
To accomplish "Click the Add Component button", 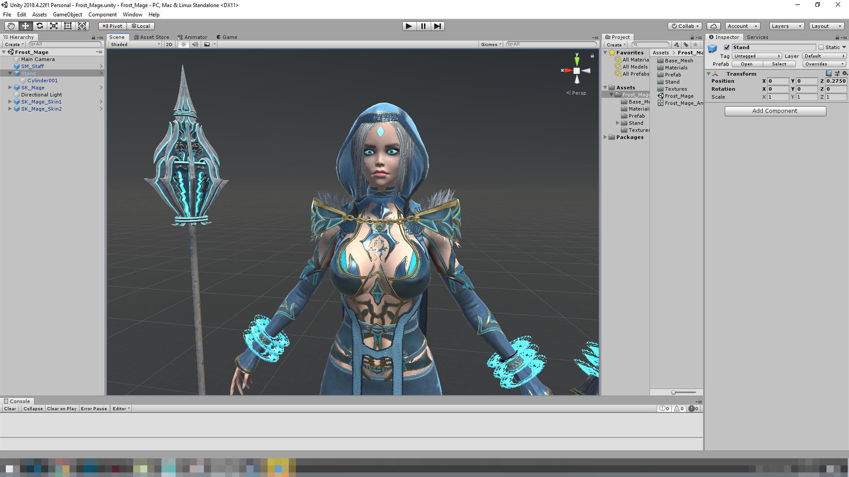I will [775, 111].
